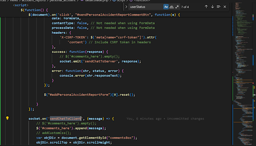Click '#addPersonalAccidentReportForm' selector text
256x146 pixels.
pos(79,95)
